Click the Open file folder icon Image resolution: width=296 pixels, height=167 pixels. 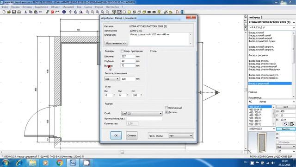click(x=9, y=12)
